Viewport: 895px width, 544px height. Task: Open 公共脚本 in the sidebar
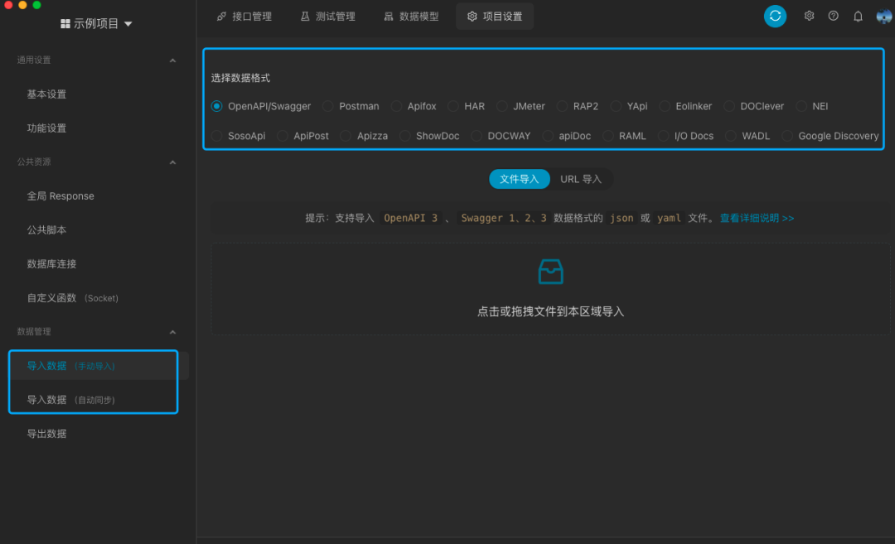click(x=46, y=230)
